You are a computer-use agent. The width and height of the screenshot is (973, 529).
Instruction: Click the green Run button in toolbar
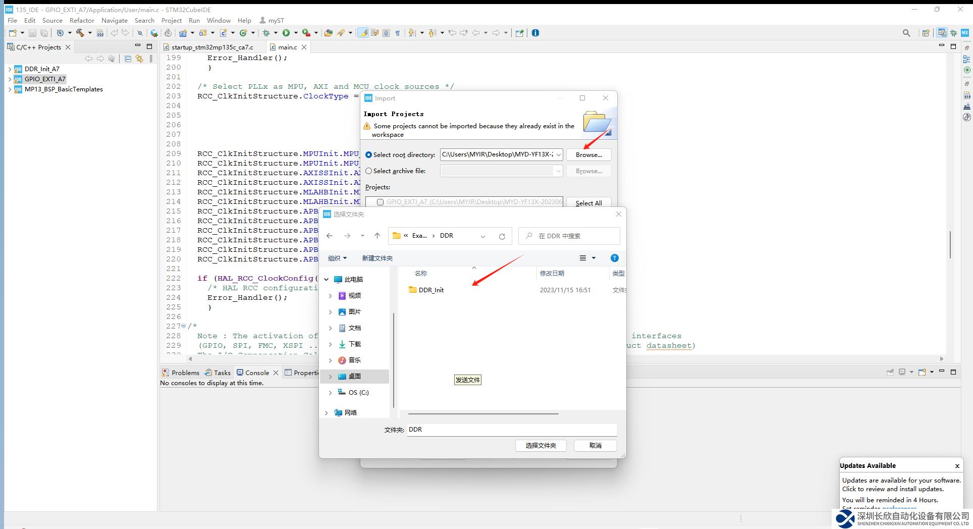point(286,33)
